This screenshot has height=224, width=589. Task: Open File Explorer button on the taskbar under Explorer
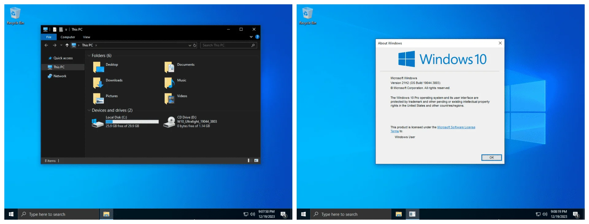[x=106, y=214]
